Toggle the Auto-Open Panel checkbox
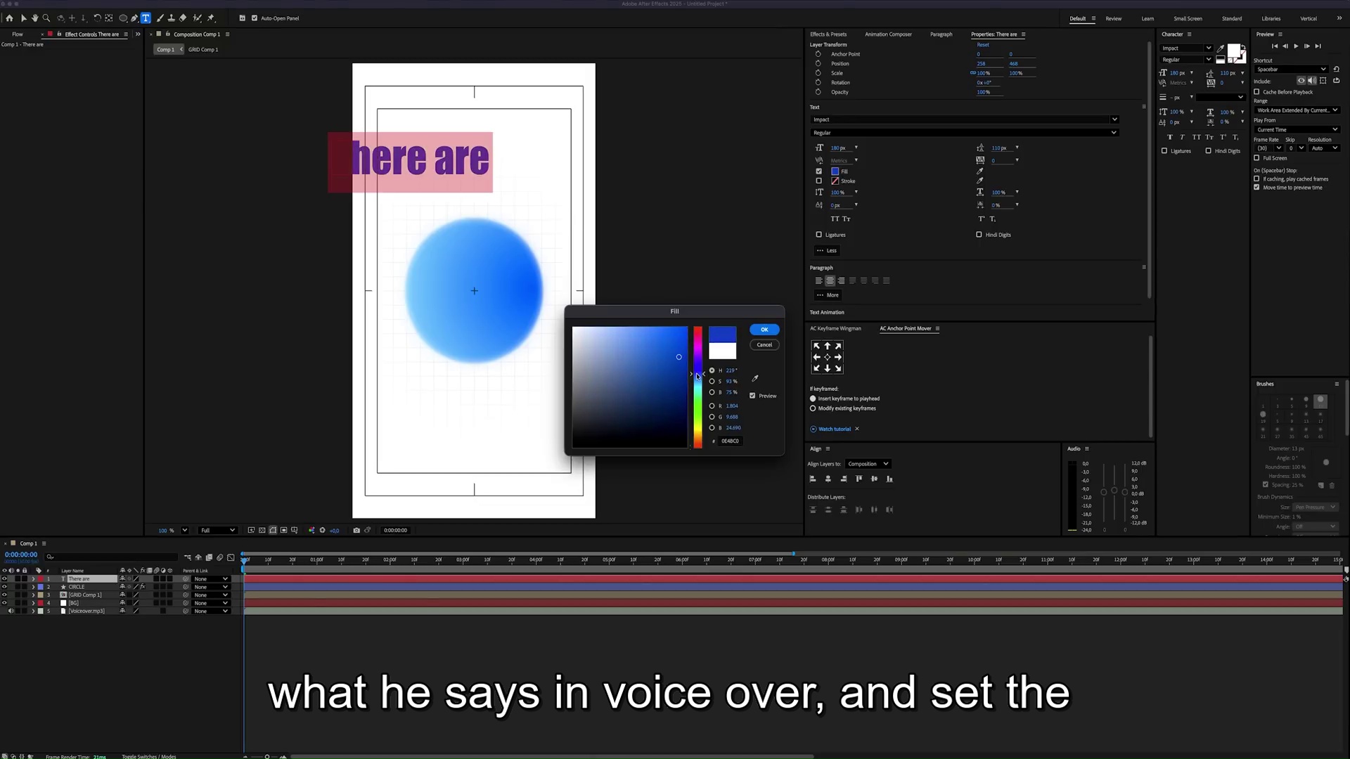Screen dimensions: 1350x759 [255, 18]
